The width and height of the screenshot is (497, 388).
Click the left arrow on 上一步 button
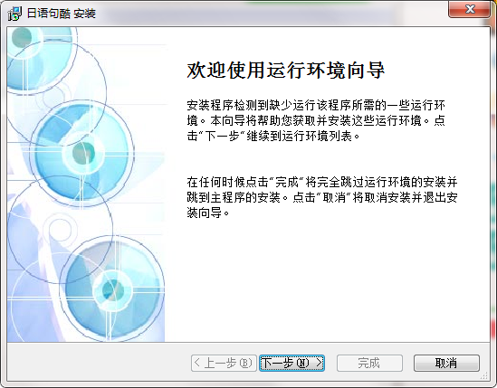pos(196,363)
